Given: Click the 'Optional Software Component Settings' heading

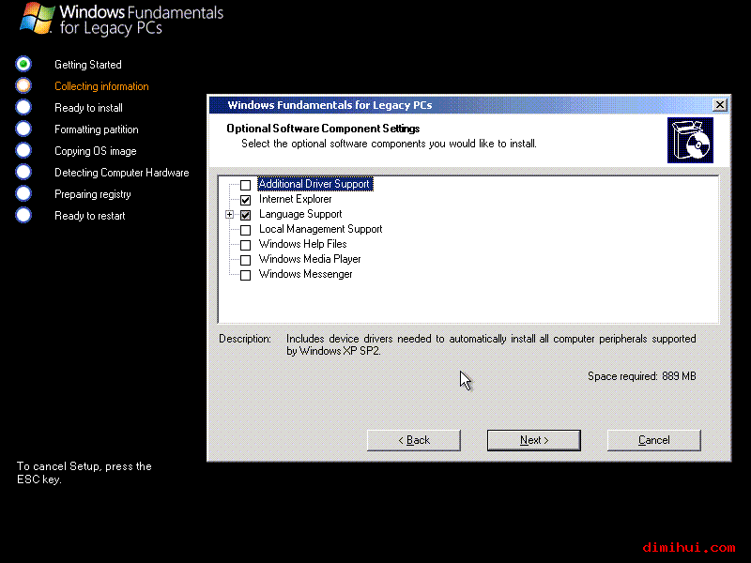Looking at the screenshot, I should coord(323,129).
